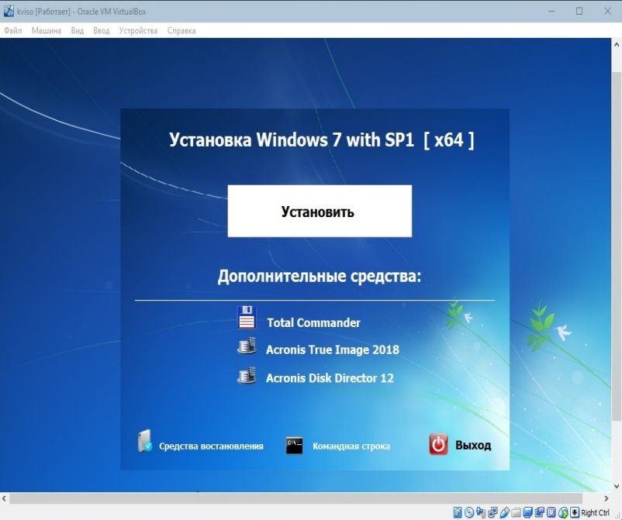Click the horizontal scrollbar left arrow
The image size is (622, 520).
pos(5,498)
